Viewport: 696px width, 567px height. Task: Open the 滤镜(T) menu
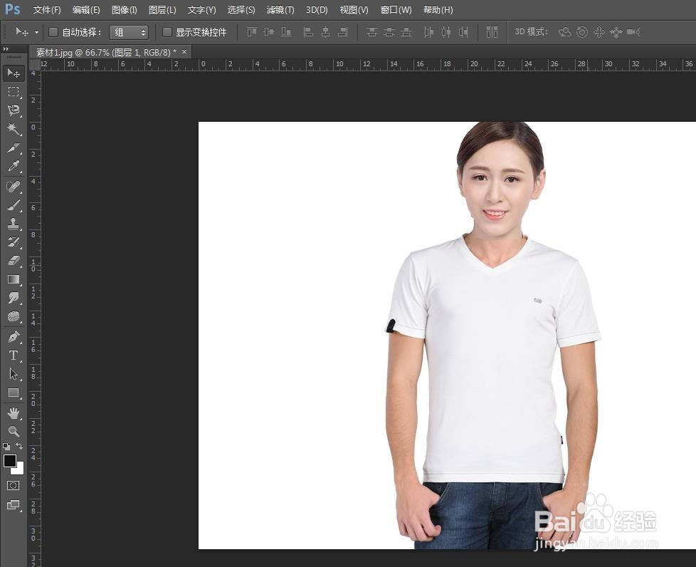click(x=280, y=10)
